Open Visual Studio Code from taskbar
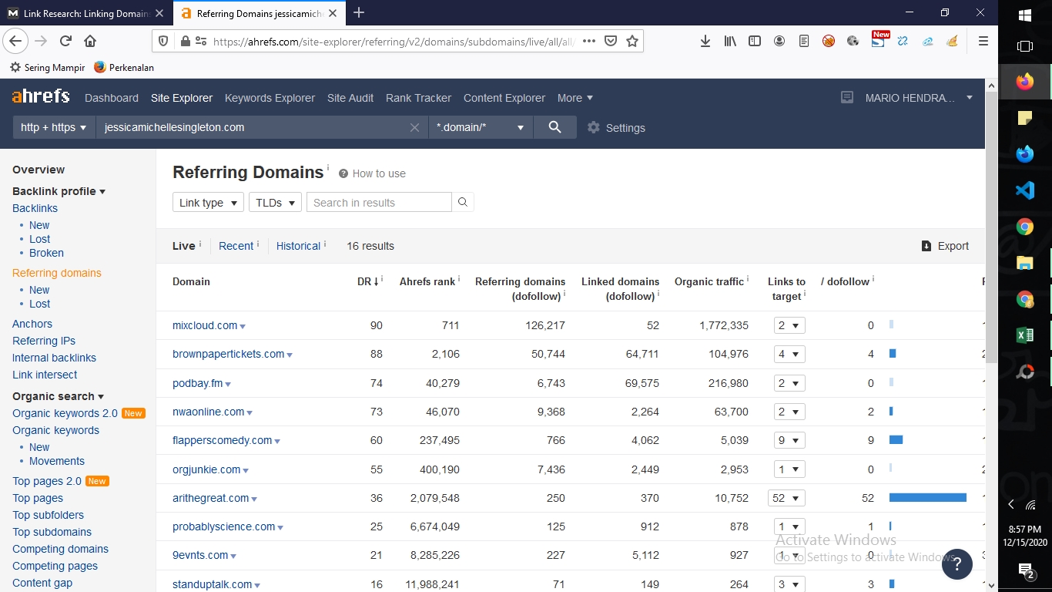The width and height of the screenshot is (1052, 592). (1025, 190)
